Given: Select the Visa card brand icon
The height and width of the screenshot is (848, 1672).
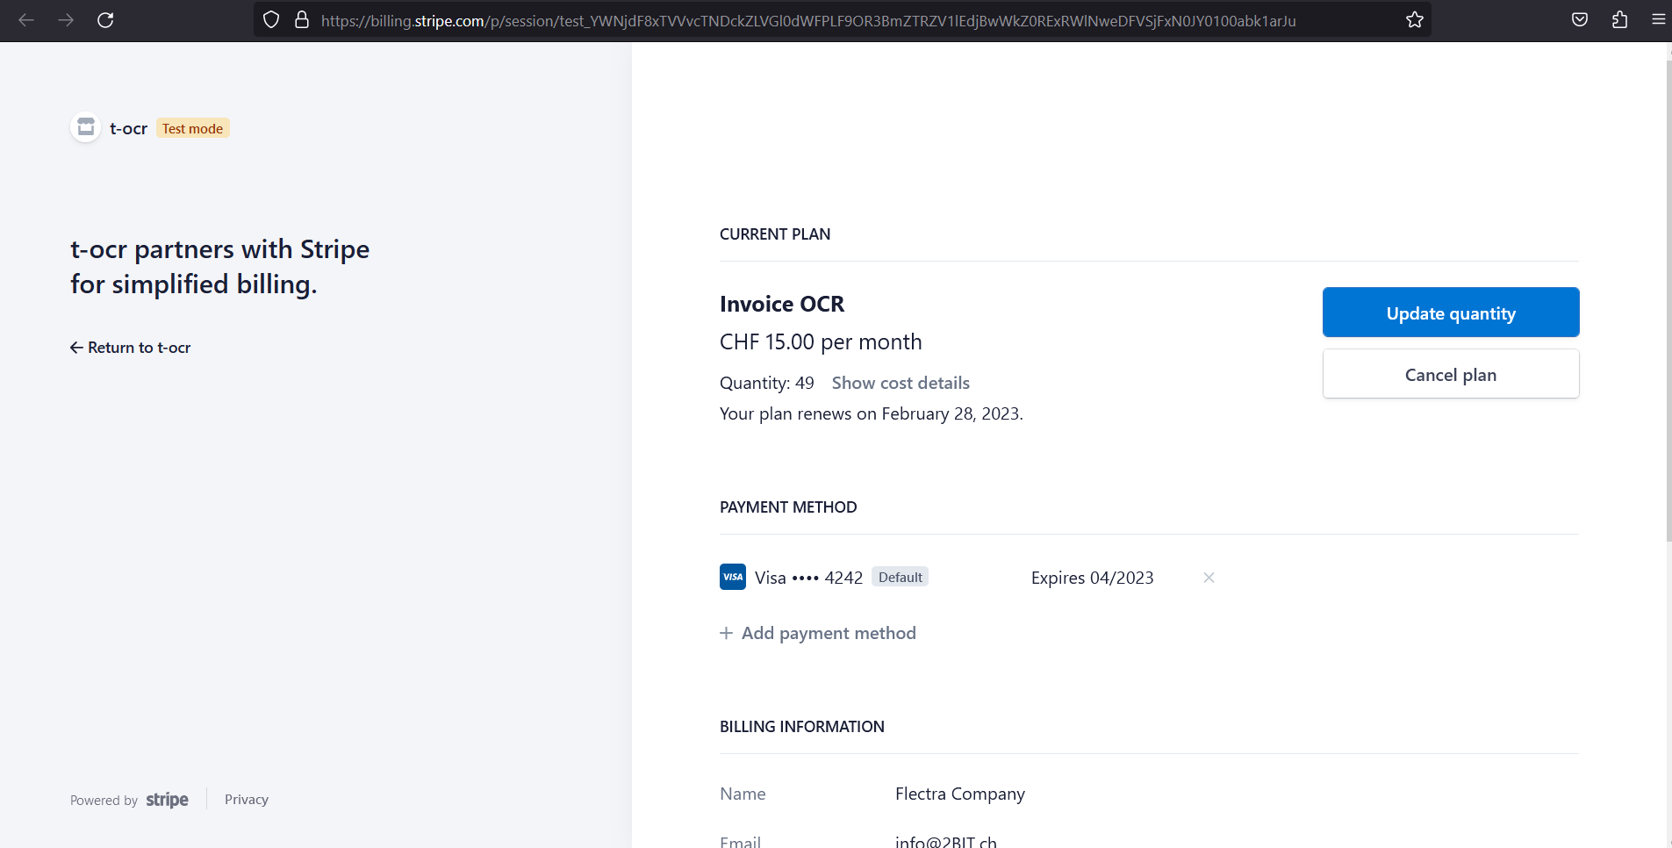Looking at the screenshot, I should click(732, 577).
